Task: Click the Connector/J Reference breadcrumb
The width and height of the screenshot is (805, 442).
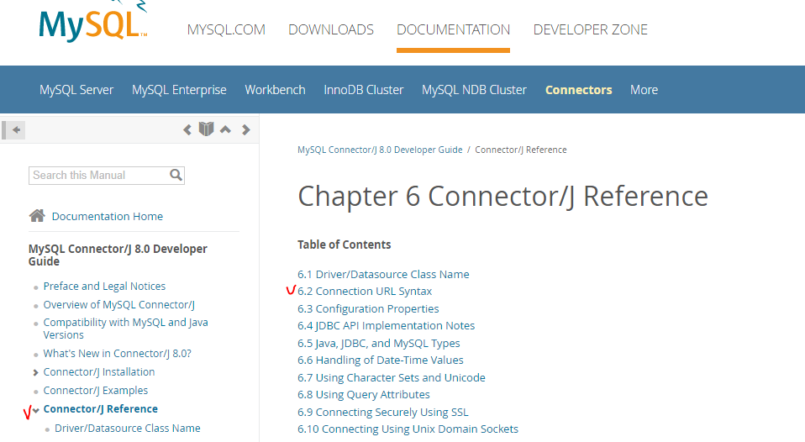Action: pyautogui.click(x=521, y=150)
